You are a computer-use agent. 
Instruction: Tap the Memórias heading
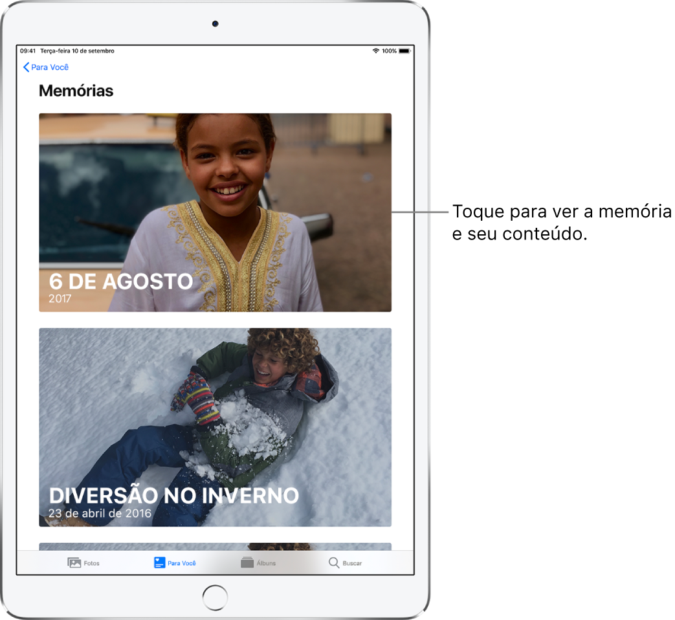click(x=76, y=91)
